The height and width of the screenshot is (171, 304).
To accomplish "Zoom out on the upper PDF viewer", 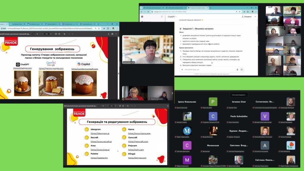I will pos(42,34).
